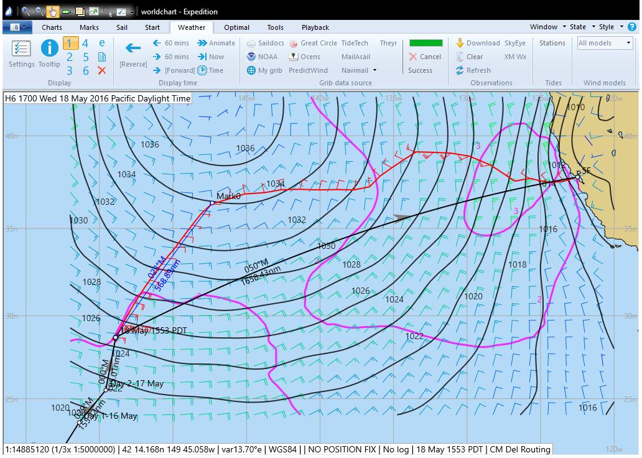The image size is (642, 458).
Task: Expand the All models wind dropdown
Action: click(628, 43)
